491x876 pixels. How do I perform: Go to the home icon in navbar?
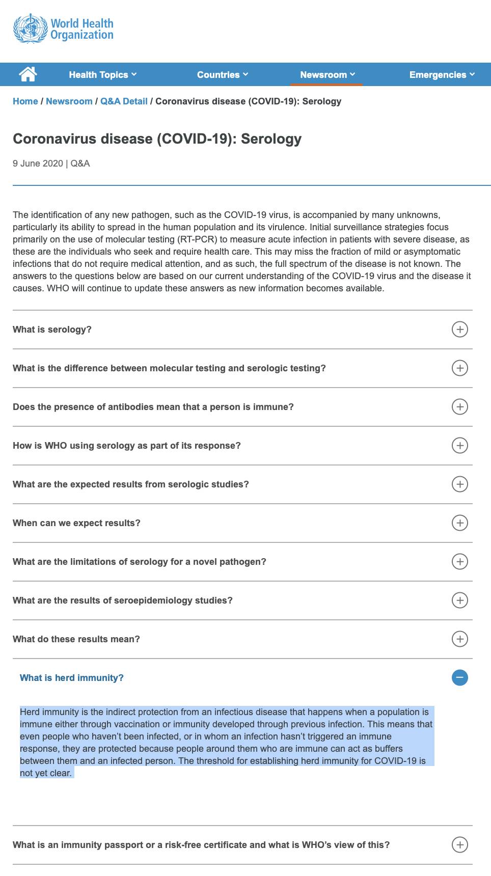[x=28, y=74]
